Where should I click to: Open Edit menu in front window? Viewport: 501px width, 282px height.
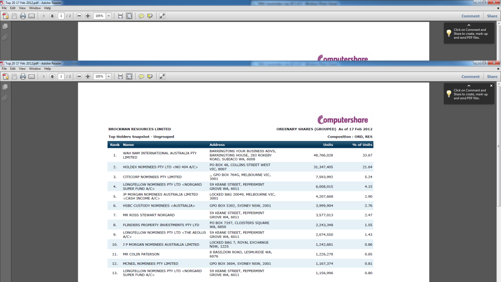12,69
